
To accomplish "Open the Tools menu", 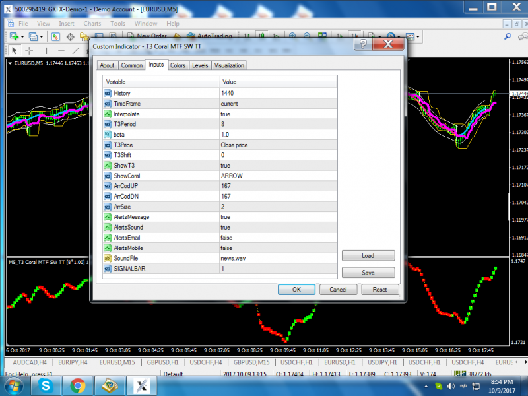I will point(118,24).
